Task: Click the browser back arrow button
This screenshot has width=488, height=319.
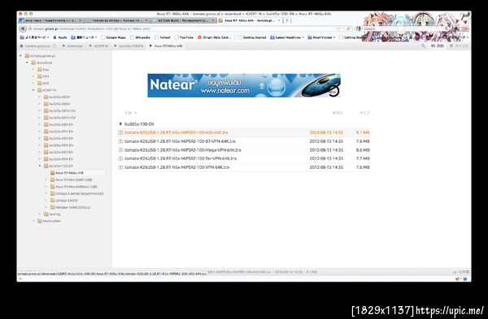Action: pyautogui.click(x=23, y=28)
